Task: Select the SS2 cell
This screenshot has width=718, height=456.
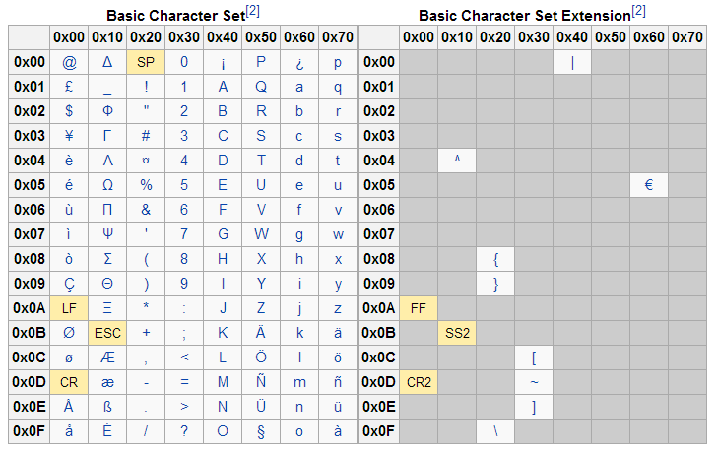Action: 457,333
